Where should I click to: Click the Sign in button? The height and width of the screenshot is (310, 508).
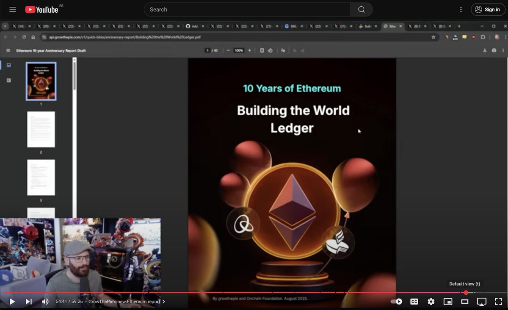click(x=487, y=9)
